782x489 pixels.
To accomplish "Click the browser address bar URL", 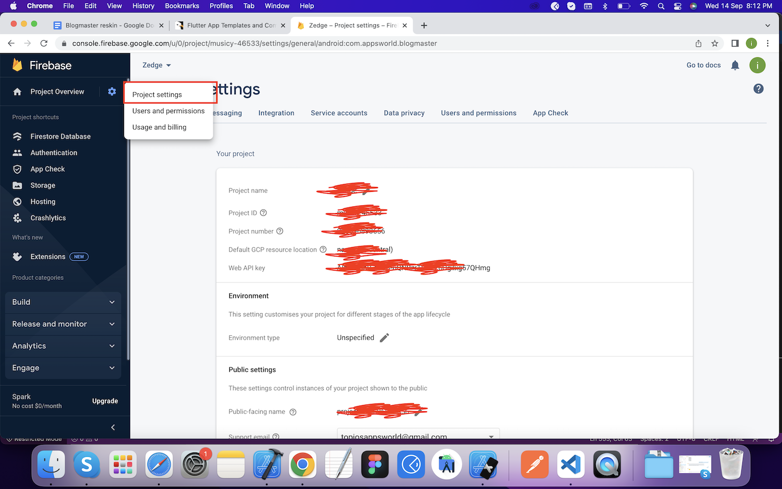I will pyautogui.click(x=254, y=43).
